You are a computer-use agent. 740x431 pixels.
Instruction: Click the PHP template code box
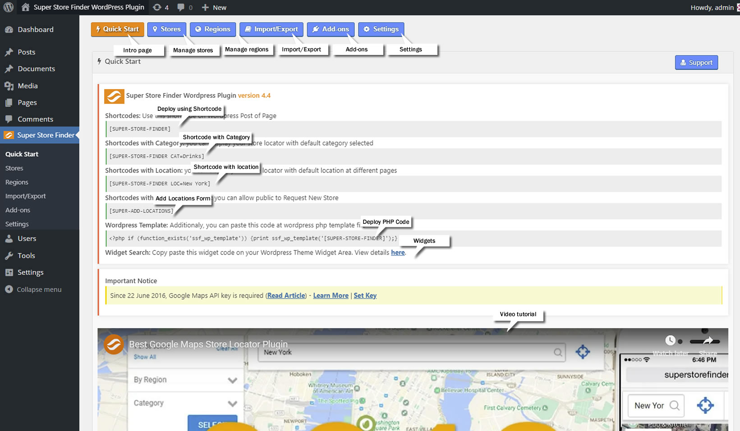413,239
